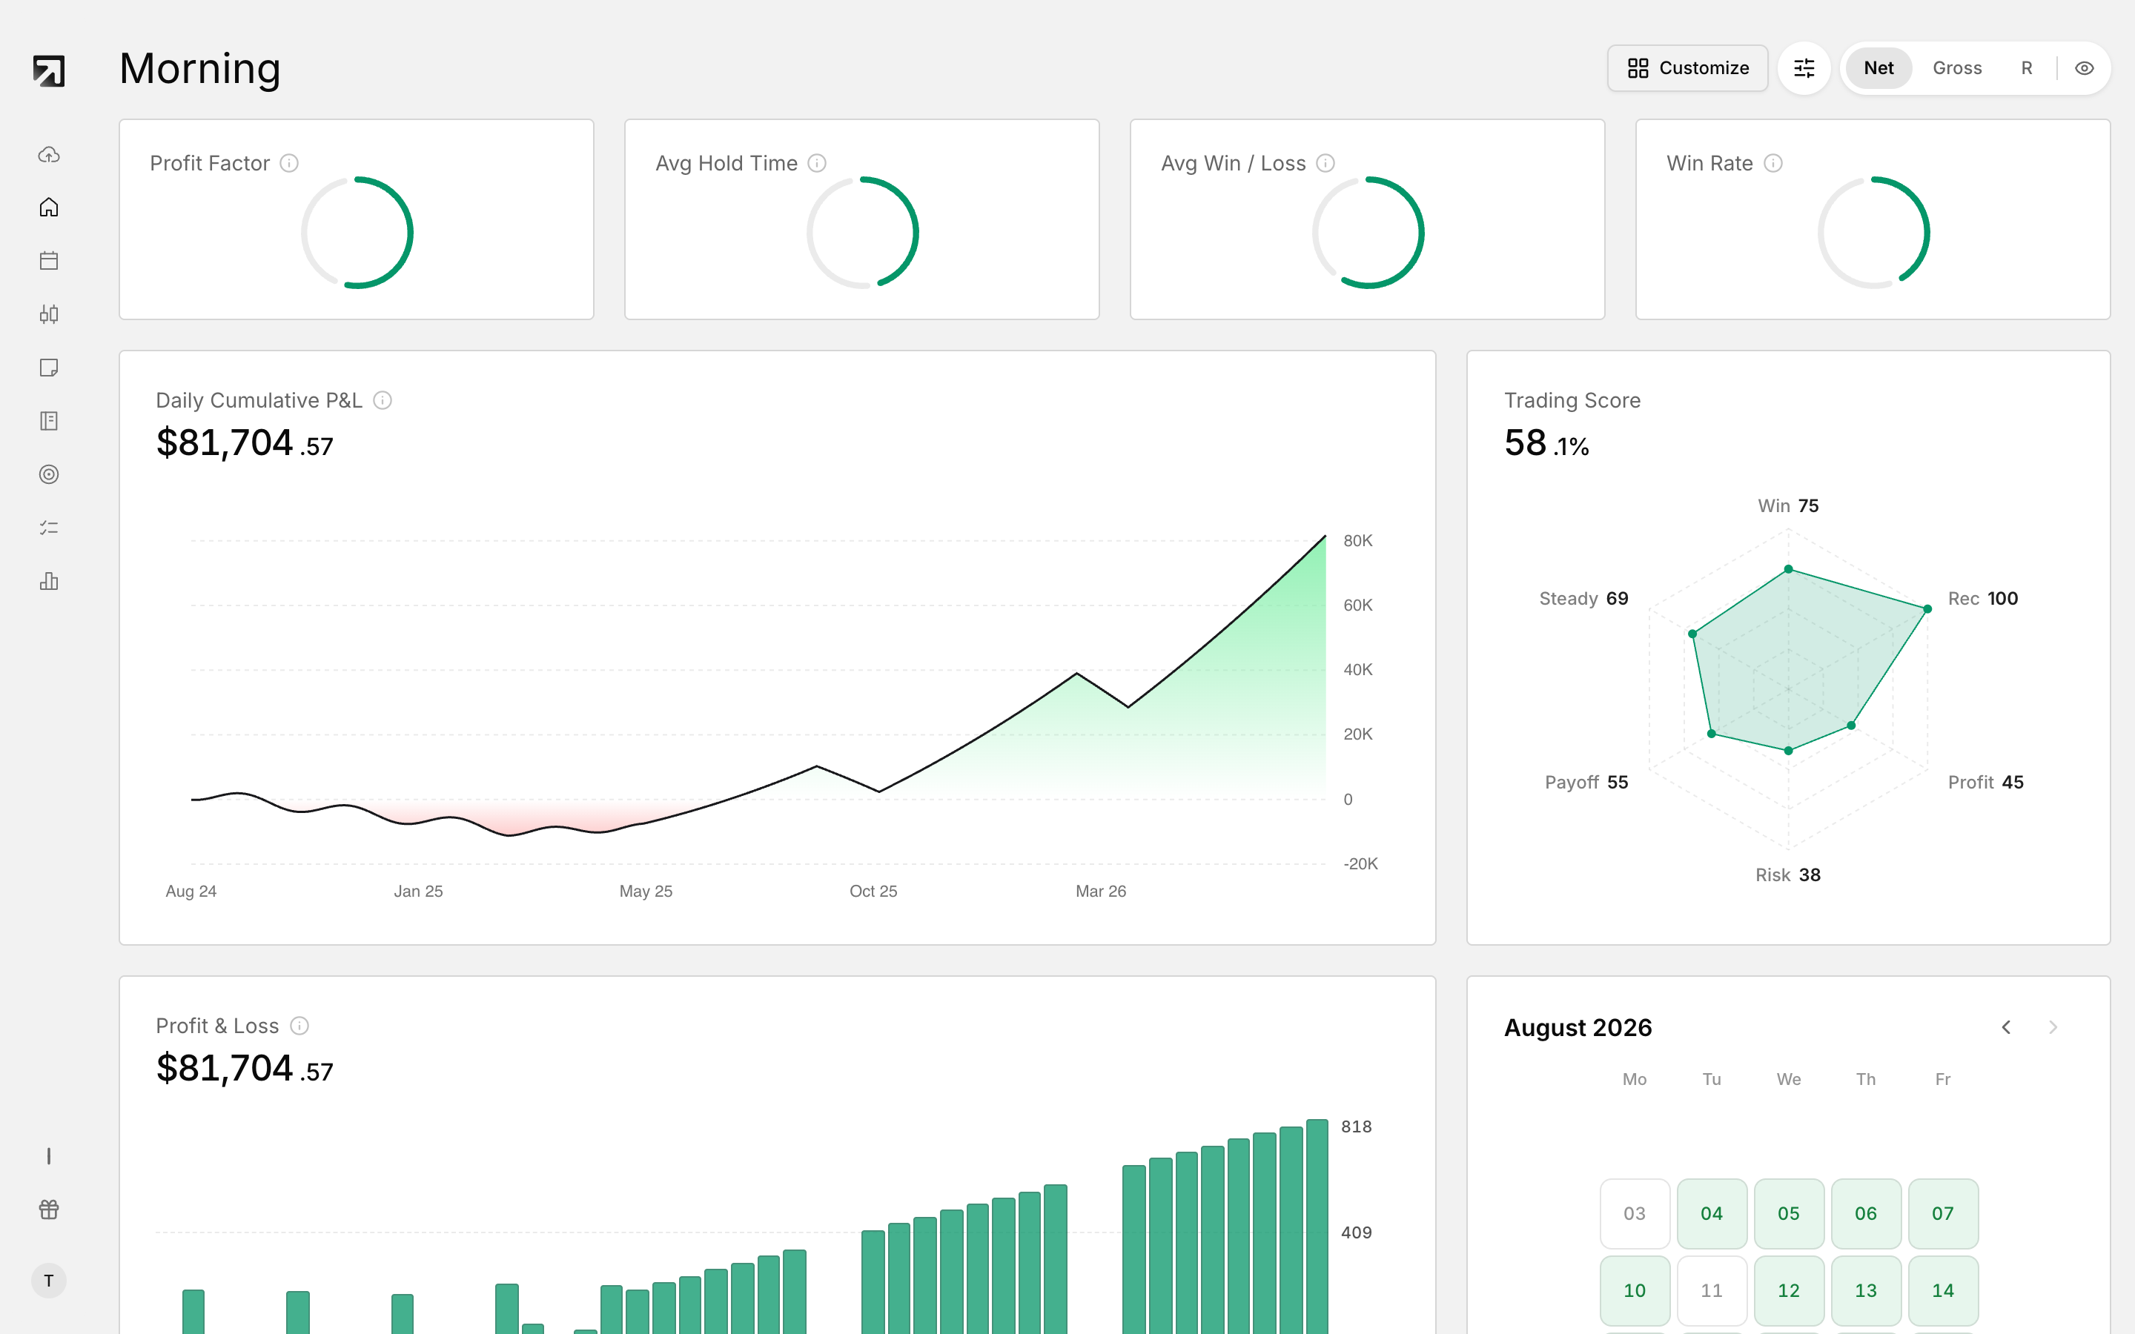This screenshot has height=1334, width=2135.
Task: Click the app logo icon
Action: click(x=48, y=70)
